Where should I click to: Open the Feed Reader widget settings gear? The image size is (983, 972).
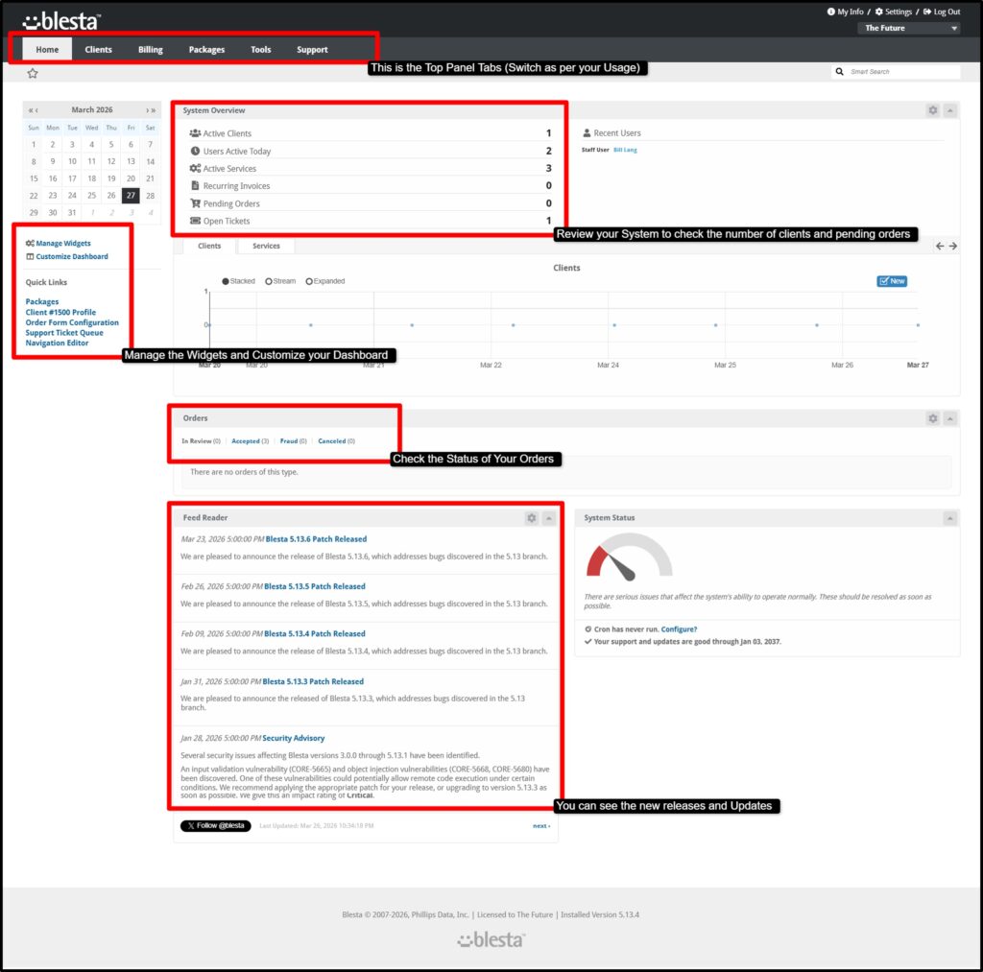(x=532, y=518)
